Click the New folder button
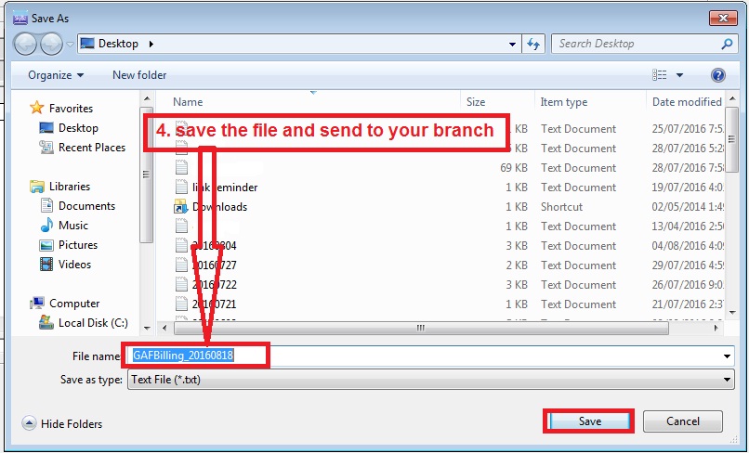This screenshot has width=749, height=453. click(x=139, y=75)
